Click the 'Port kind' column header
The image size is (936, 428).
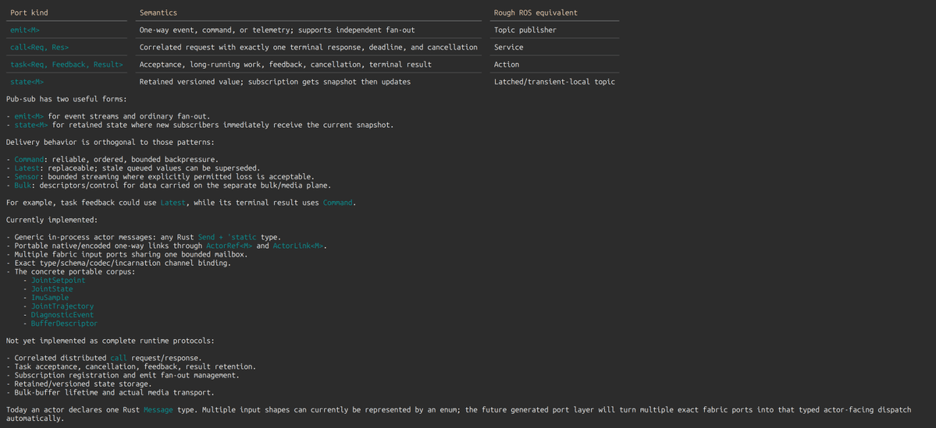point(28,12)
